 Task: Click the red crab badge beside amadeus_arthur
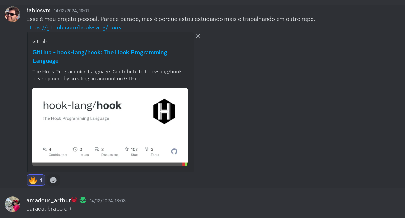[74, 200]
